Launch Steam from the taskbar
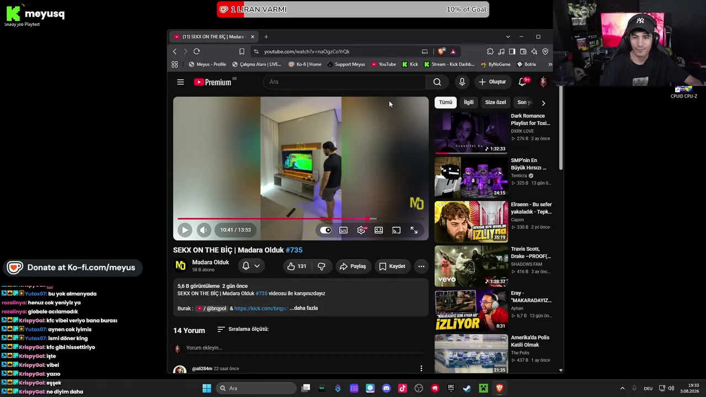706x397 pixels. (467, 388)
